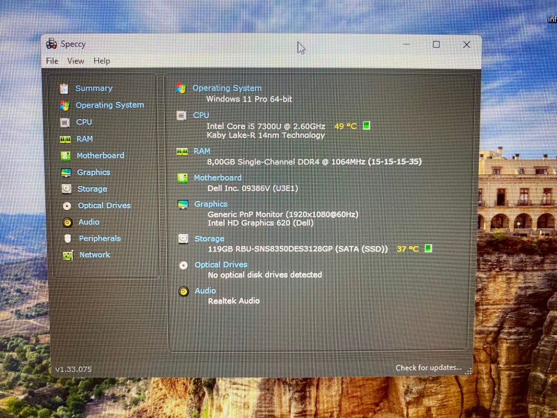
Task: Open the RAM heading link in summary
Action: pos(202,152)
